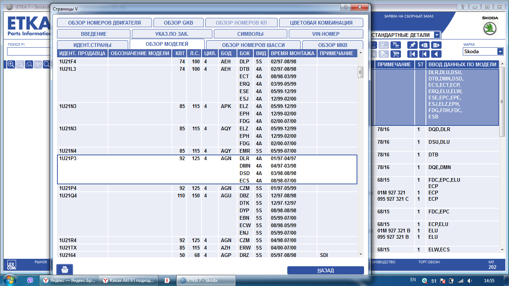This screenshot has height=286, width=509.
Task: Click the zoom in magnifier icon
Action: pos(11,64)
